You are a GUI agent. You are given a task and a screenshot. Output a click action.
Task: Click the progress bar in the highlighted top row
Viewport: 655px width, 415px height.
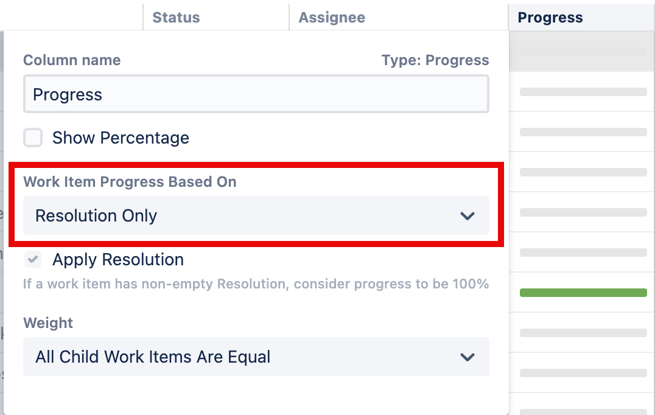583,52
